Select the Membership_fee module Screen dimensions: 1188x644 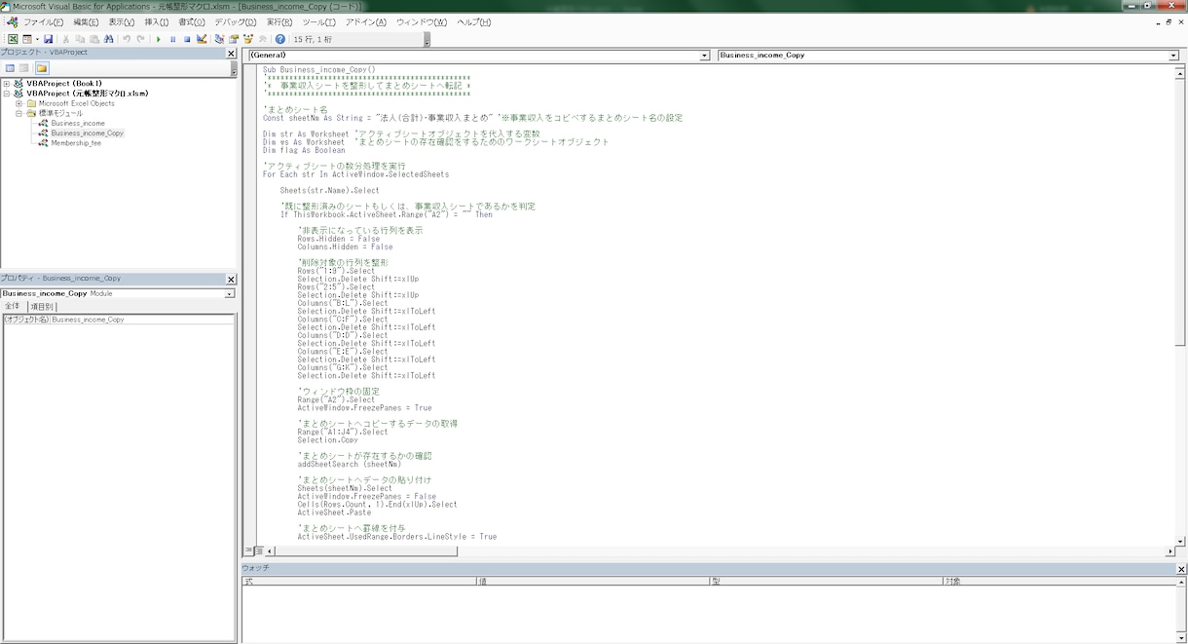pyautogui.click(x=76, y=142)
